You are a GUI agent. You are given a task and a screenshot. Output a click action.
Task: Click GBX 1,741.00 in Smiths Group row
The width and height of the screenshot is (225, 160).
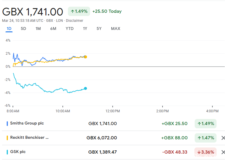(103, 123)
